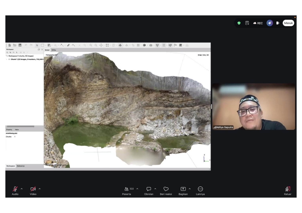
Task: Open the share options arrow beside Bagikan
Action: pyautogui.click(x=190, y=189)
